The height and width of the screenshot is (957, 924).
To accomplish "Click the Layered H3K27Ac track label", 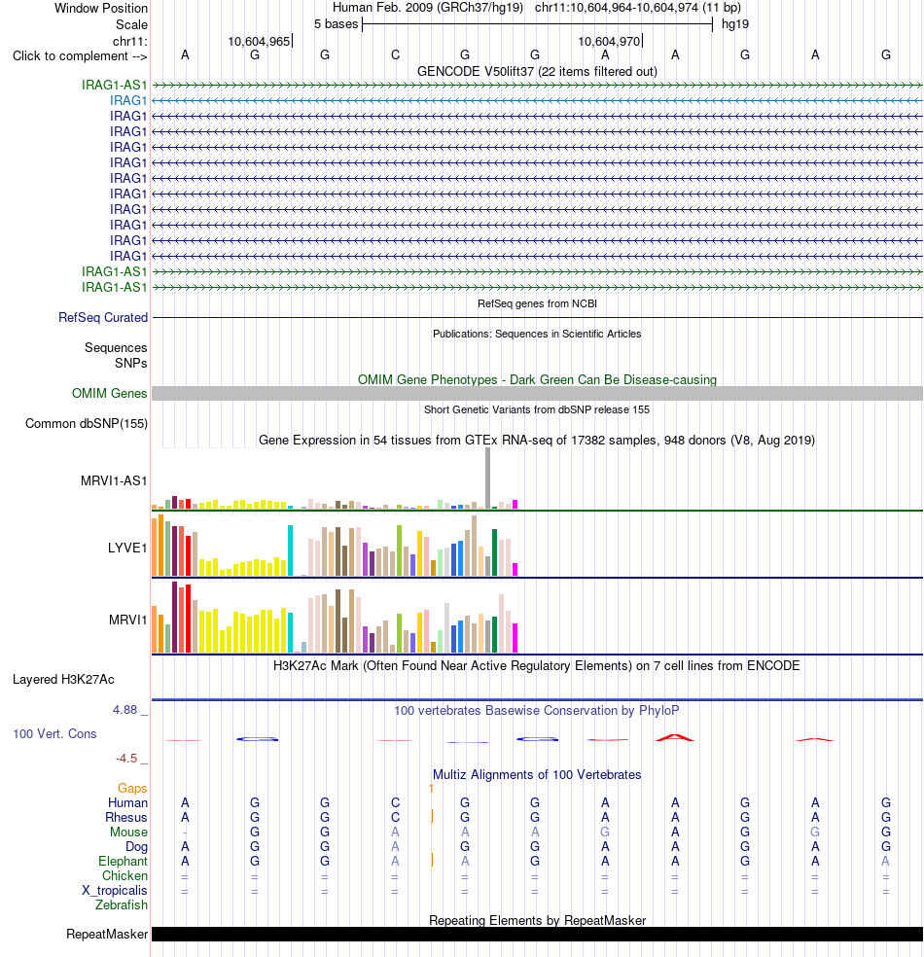I will [x=63, y=679].
